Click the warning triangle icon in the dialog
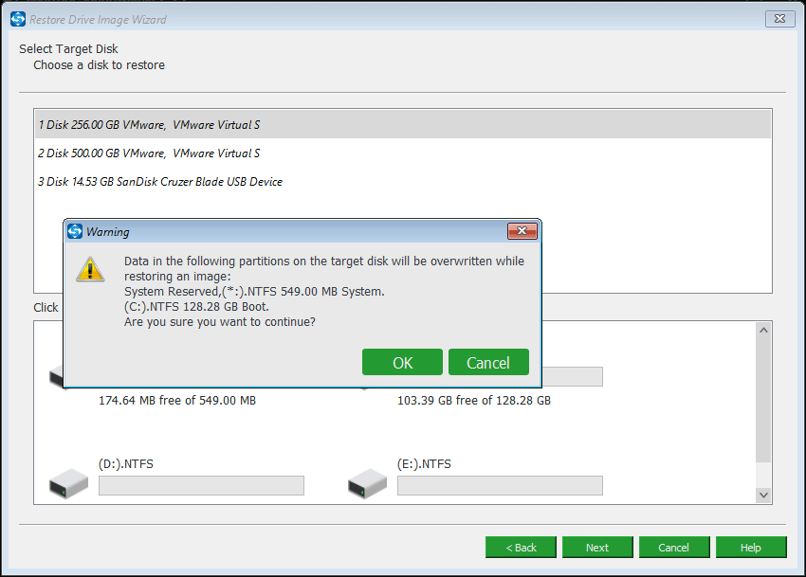Image resolution: width=806 pixels, height=577 pixels. (90, 269)
